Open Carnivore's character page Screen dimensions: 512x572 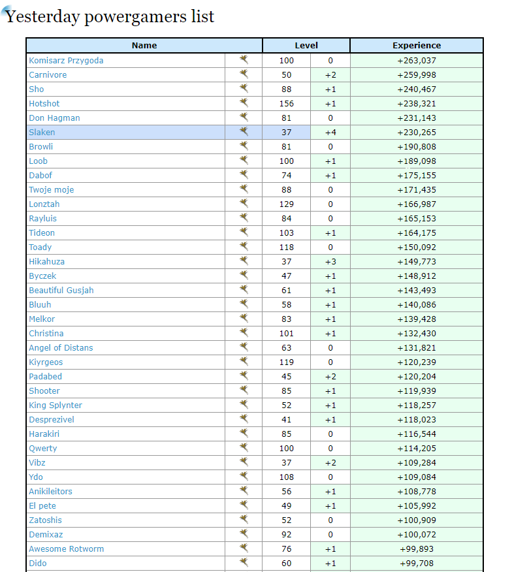[48, 75]
